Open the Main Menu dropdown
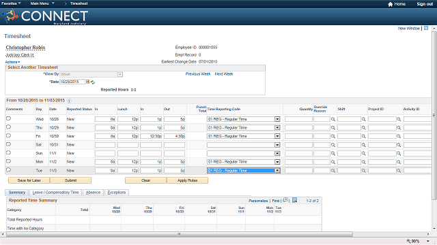 [x=42, y=3]
